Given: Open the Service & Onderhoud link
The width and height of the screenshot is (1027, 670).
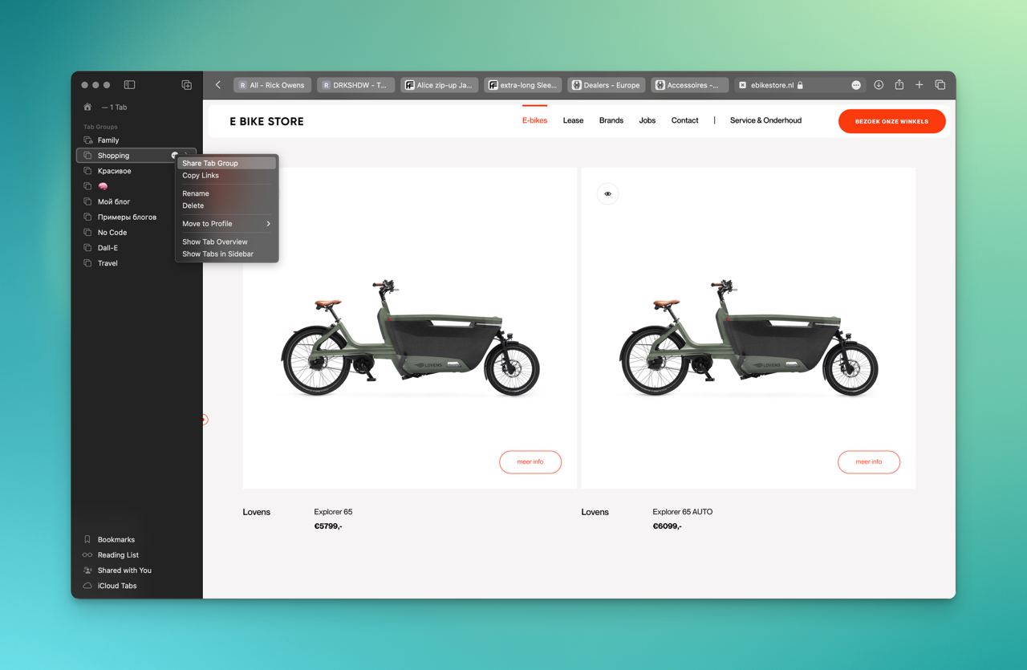Looking at the screenshot, I should click(765, 120).
